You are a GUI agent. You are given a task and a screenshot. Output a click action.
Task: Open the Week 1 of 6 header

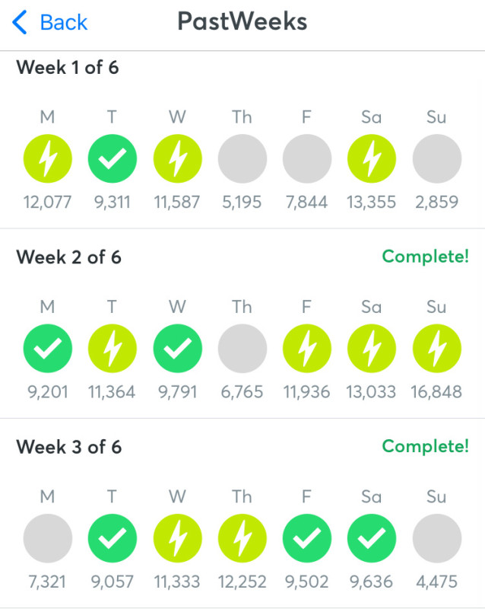[x=68, y=68]
